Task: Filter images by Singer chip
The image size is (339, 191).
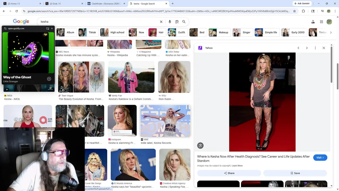Action: 242,32
